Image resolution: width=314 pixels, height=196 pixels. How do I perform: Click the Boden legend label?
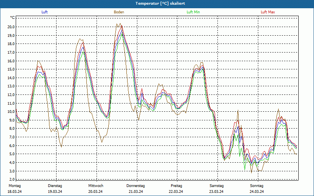tap(119, 12)
